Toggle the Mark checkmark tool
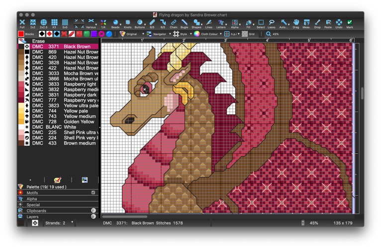 350,23
